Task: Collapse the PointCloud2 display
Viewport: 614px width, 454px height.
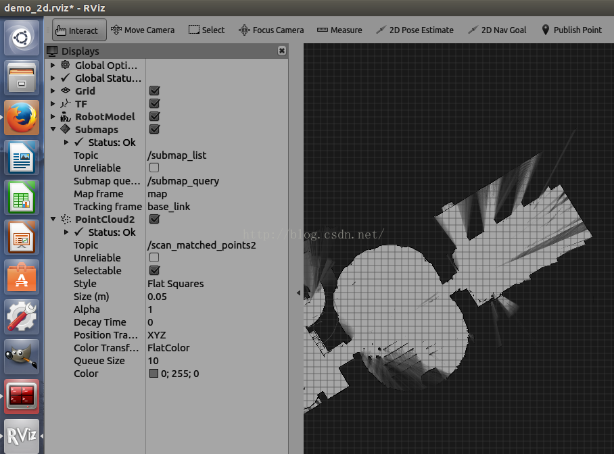Action: pyautogui.click(x=53, y=219)
